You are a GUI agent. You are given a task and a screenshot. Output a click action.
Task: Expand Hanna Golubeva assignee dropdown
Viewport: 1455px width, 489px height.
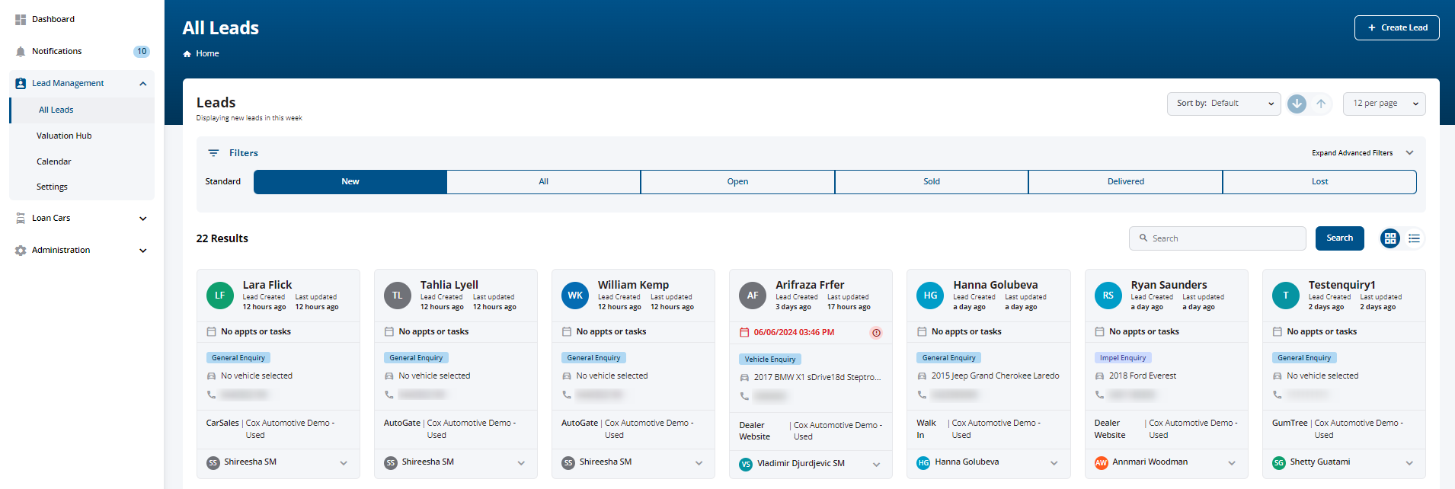click(1054, 463)
